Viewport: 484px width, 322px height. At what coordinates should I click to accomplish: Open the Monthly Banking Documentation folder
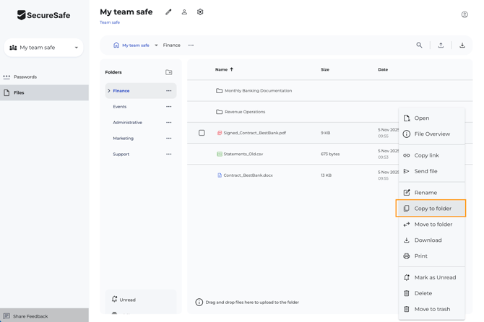click(258, 91)
